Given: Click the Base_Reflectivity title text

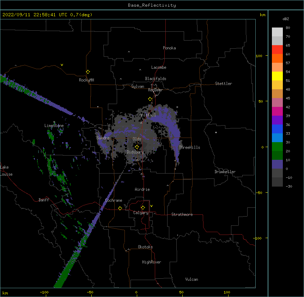Looking at the screenshot, I should click(x=152, y=5).
